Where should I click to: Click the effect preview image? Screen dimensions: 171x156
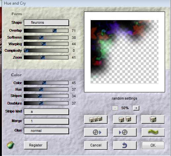(x=124, y=52)
